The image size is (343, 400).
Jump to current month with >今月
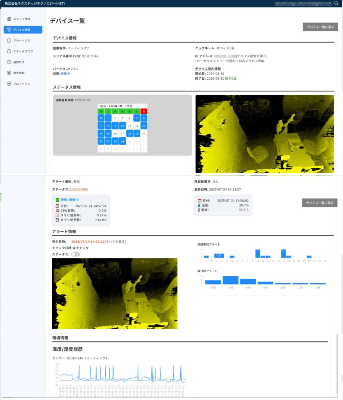tap(128, 106)
